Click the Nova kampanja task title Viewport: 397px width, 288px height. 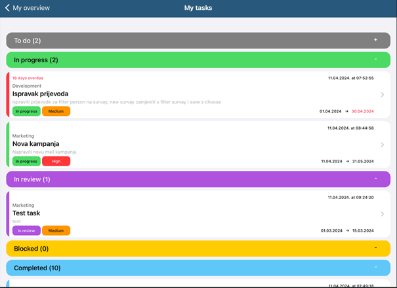(x=36, y=143)
